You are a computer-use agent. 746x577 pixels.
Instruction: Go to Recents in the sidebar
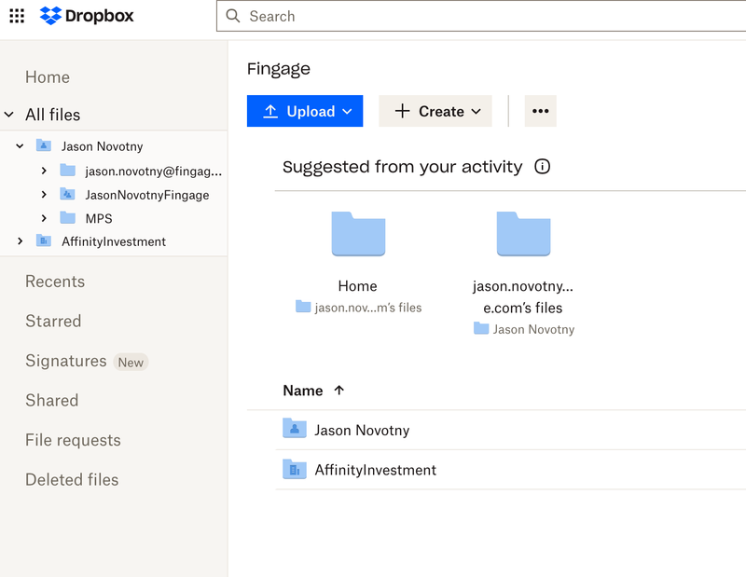pyautogui.click(x=55, y=282)
